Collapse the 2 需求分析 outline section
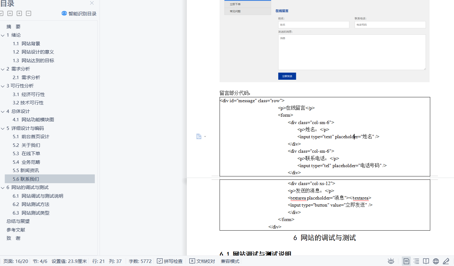 3,69
